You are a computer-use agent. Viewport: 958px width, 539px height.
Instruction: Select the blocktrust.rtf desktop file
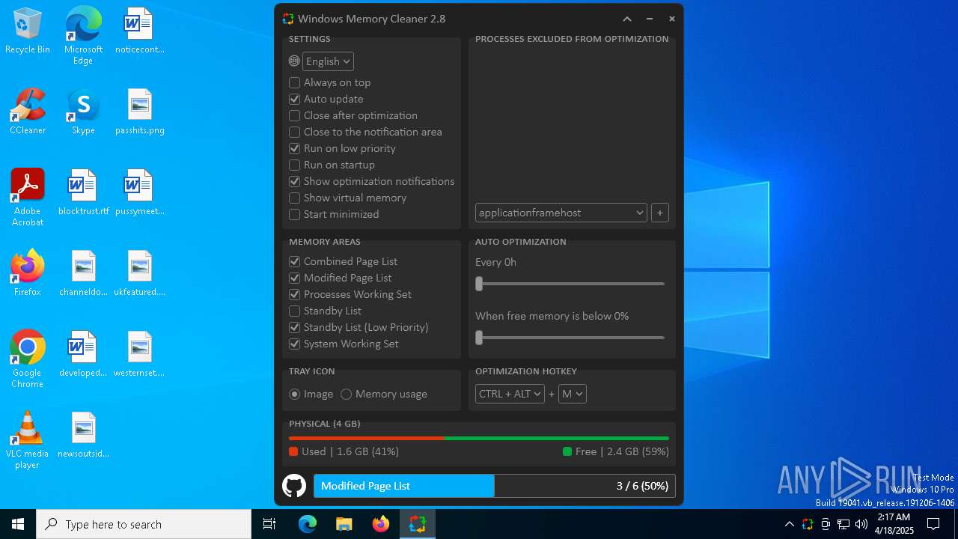pos(83,192)
